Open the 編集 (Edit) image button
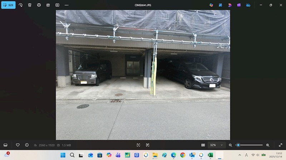This screenshot has height=160, width=286. (x=8, y=5)
